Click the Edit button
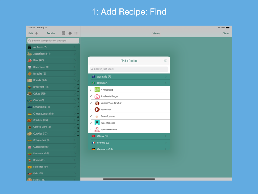 [31, 33]
